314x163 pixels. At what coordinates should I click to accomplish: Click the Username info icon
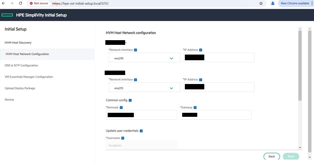pos(123,138)
